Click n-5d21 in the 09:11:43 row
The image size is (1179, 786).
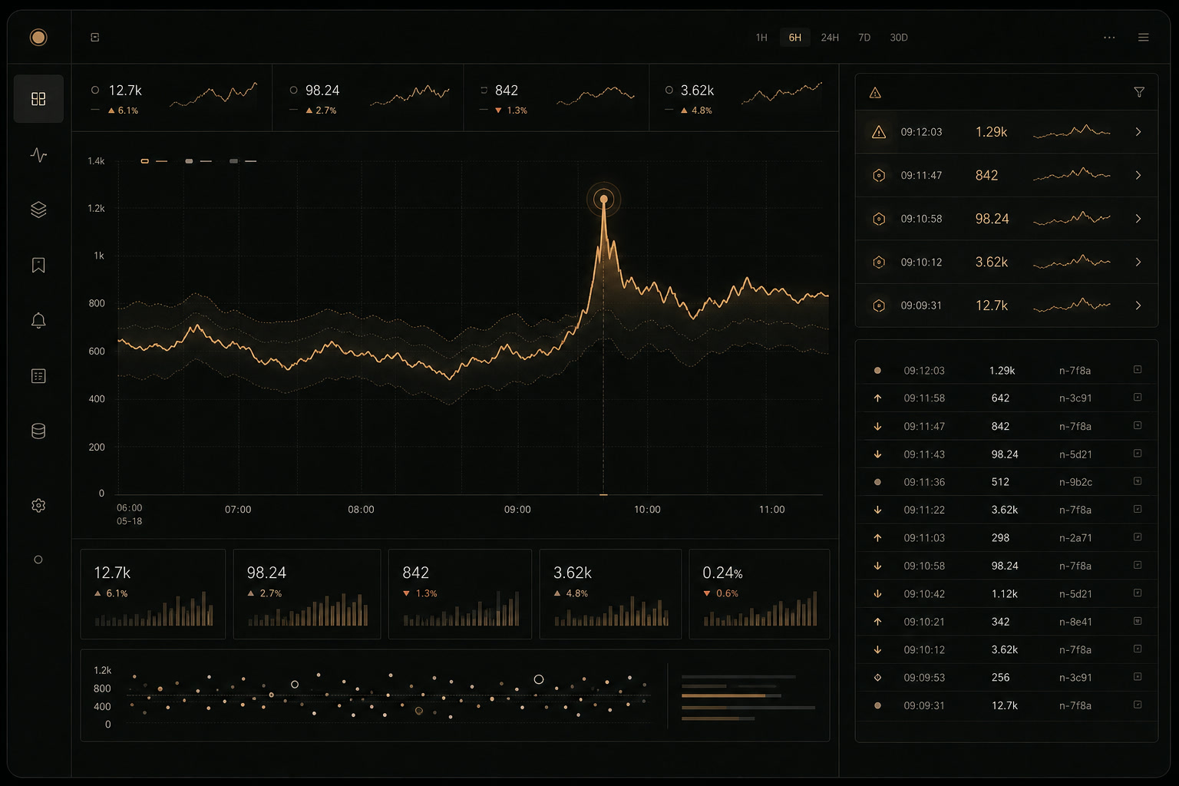pyautogui.click(x=1075, y=454)
